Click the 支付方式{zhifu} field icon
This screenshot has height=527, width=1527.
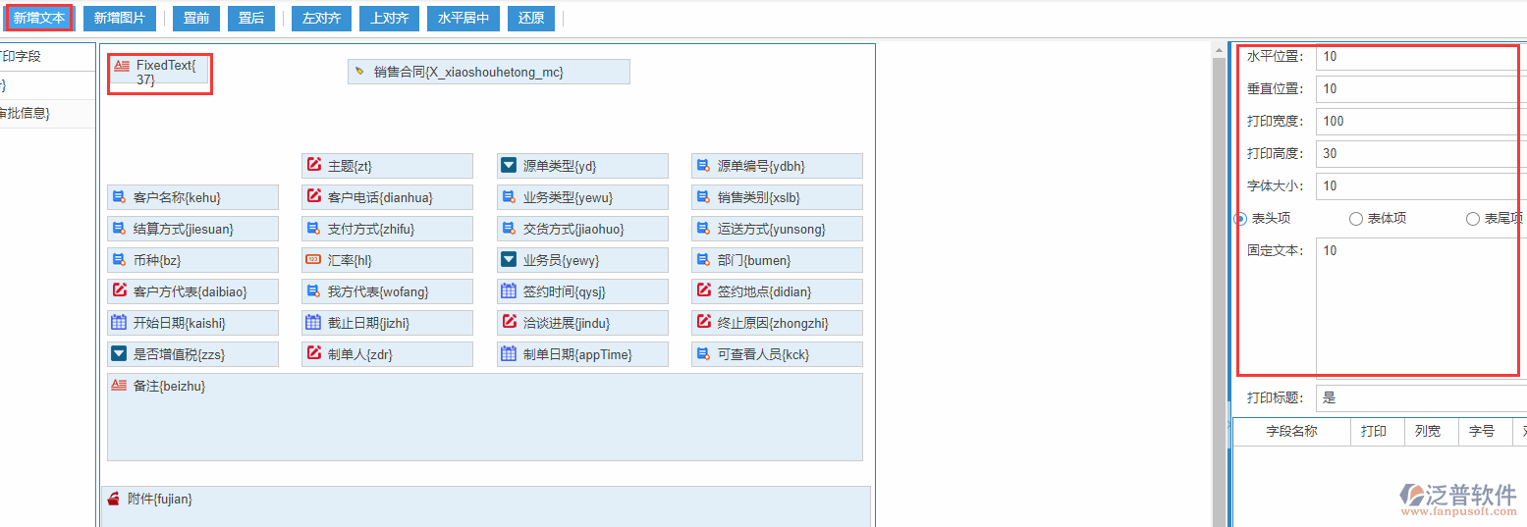(x=313, y=229)
